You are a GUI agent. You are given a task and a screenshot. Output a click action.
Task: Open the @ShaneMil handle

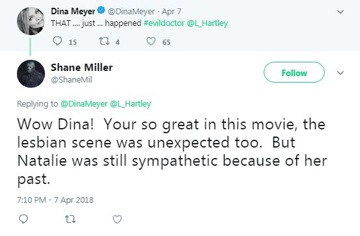coord(72,80)
